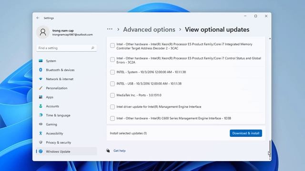Close the Settings window
The width and height of the screenshot is (305, 171).
tap(266, 16)
